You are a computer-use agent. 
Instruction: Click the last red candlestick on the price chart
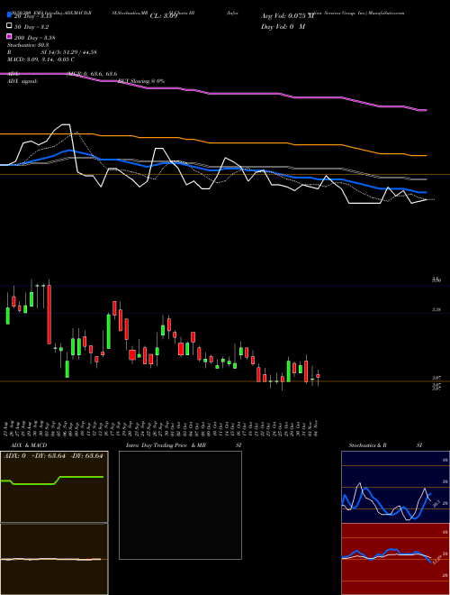(x=318, y=376)
